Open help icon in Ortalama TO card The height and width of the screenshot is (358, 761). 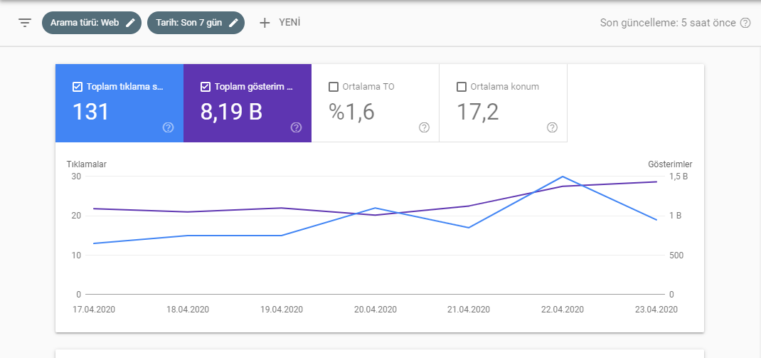pyautogui.click(x=424, y=127)
